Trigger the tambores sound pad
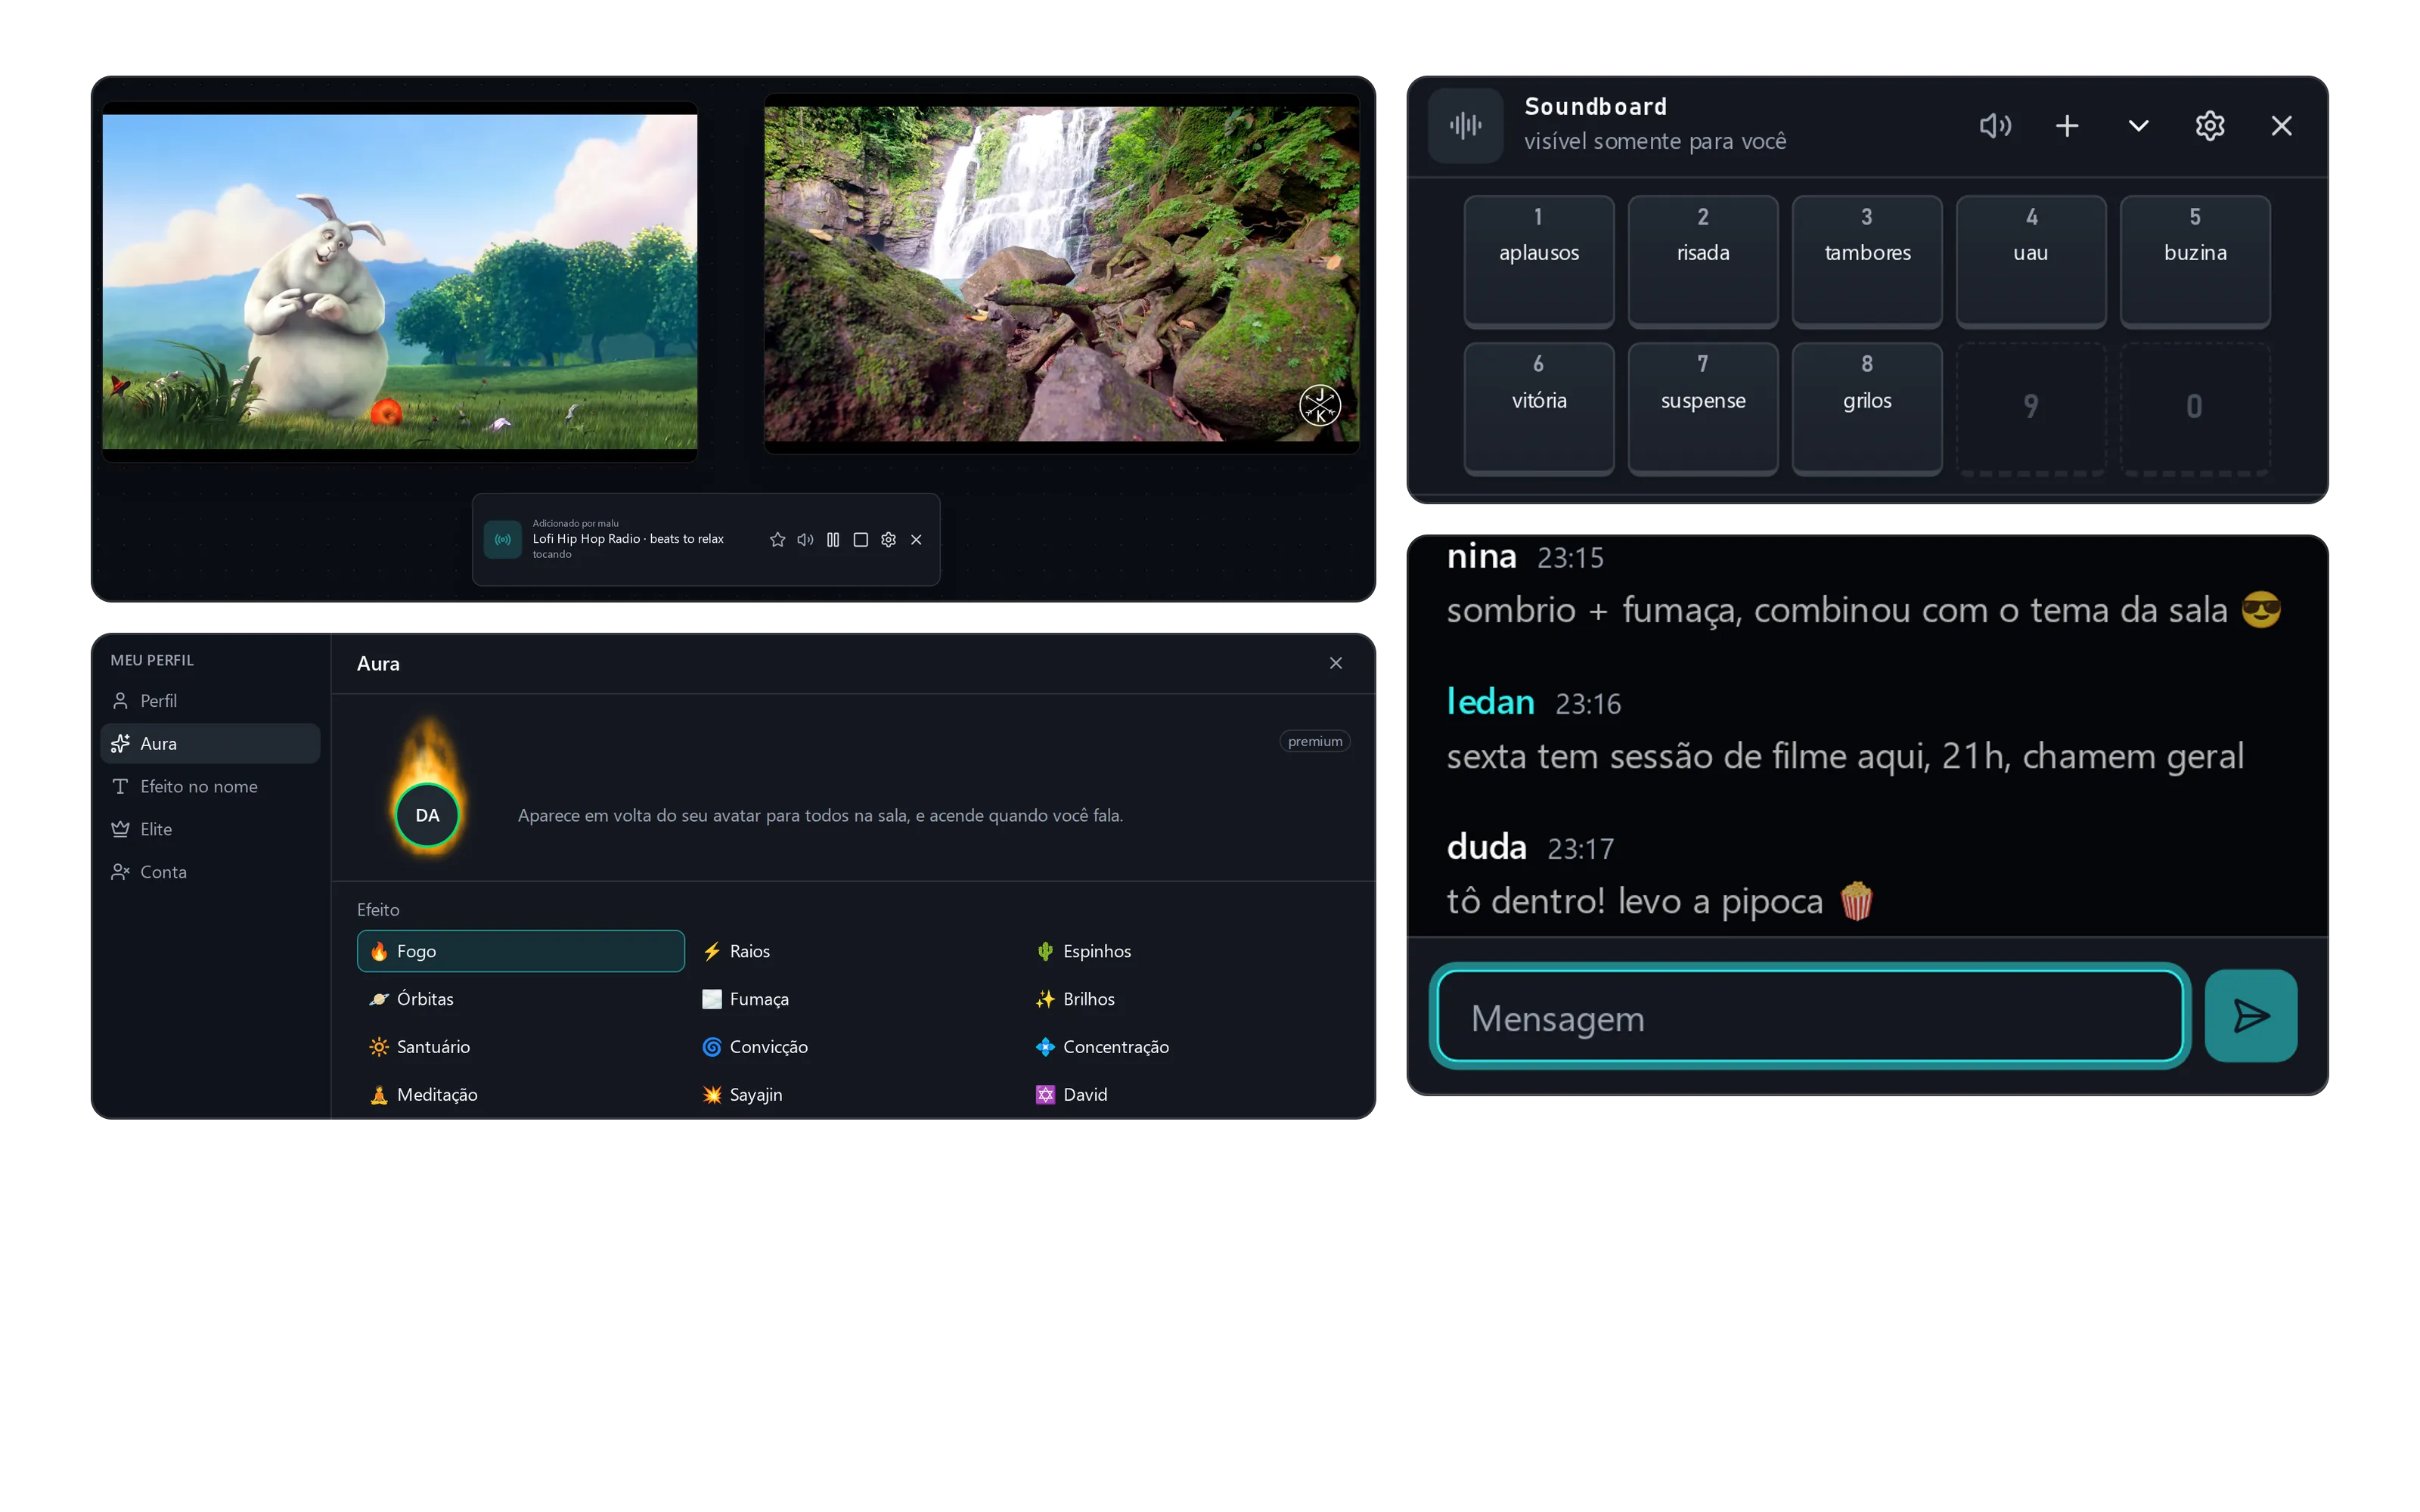Screen dimensions: 2420x1512 point(1867,261)
